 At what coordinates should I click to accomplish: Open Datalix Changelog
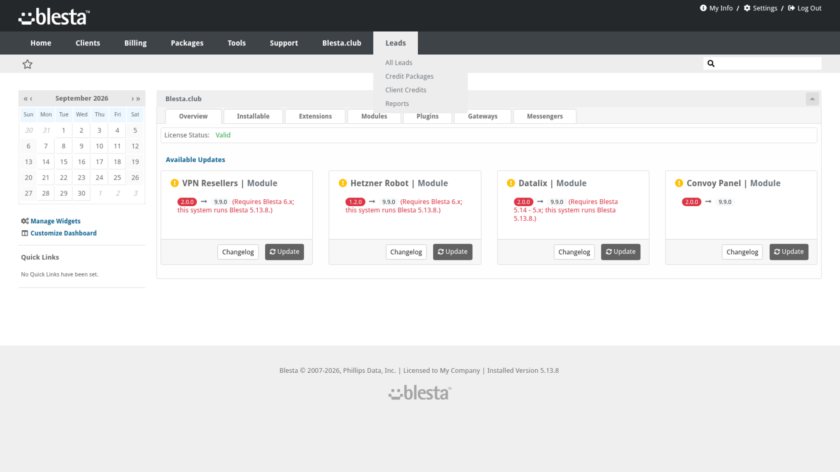574,252
